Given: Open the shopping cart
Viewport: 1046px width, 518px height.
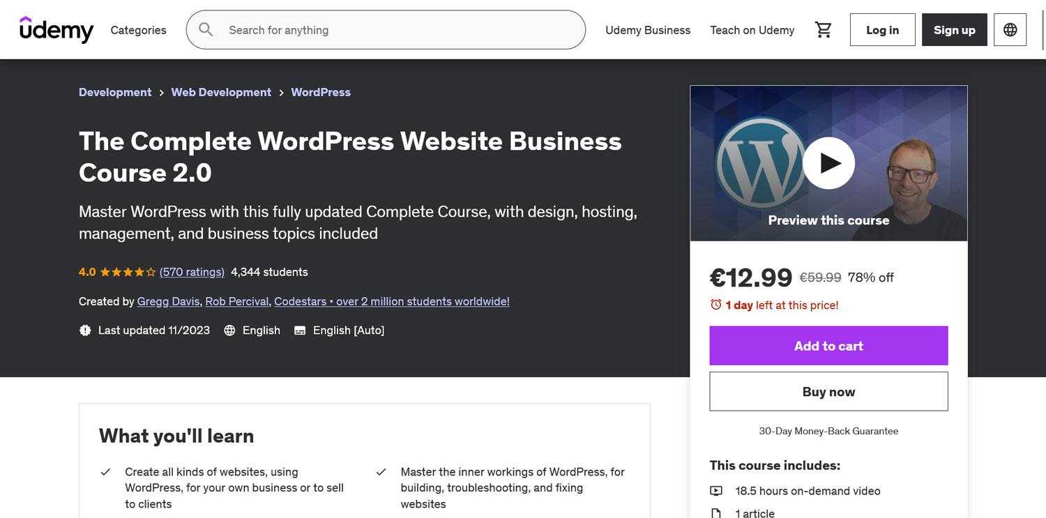Looking at the screenshot, I should (824, 30).
